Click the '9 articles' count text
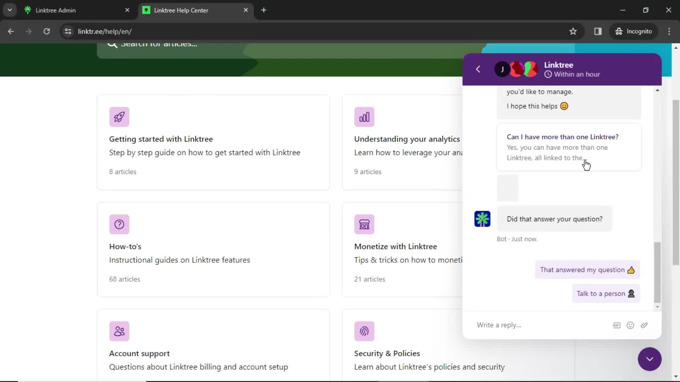The width and height of the screenshot is (680, 382). 368,172
